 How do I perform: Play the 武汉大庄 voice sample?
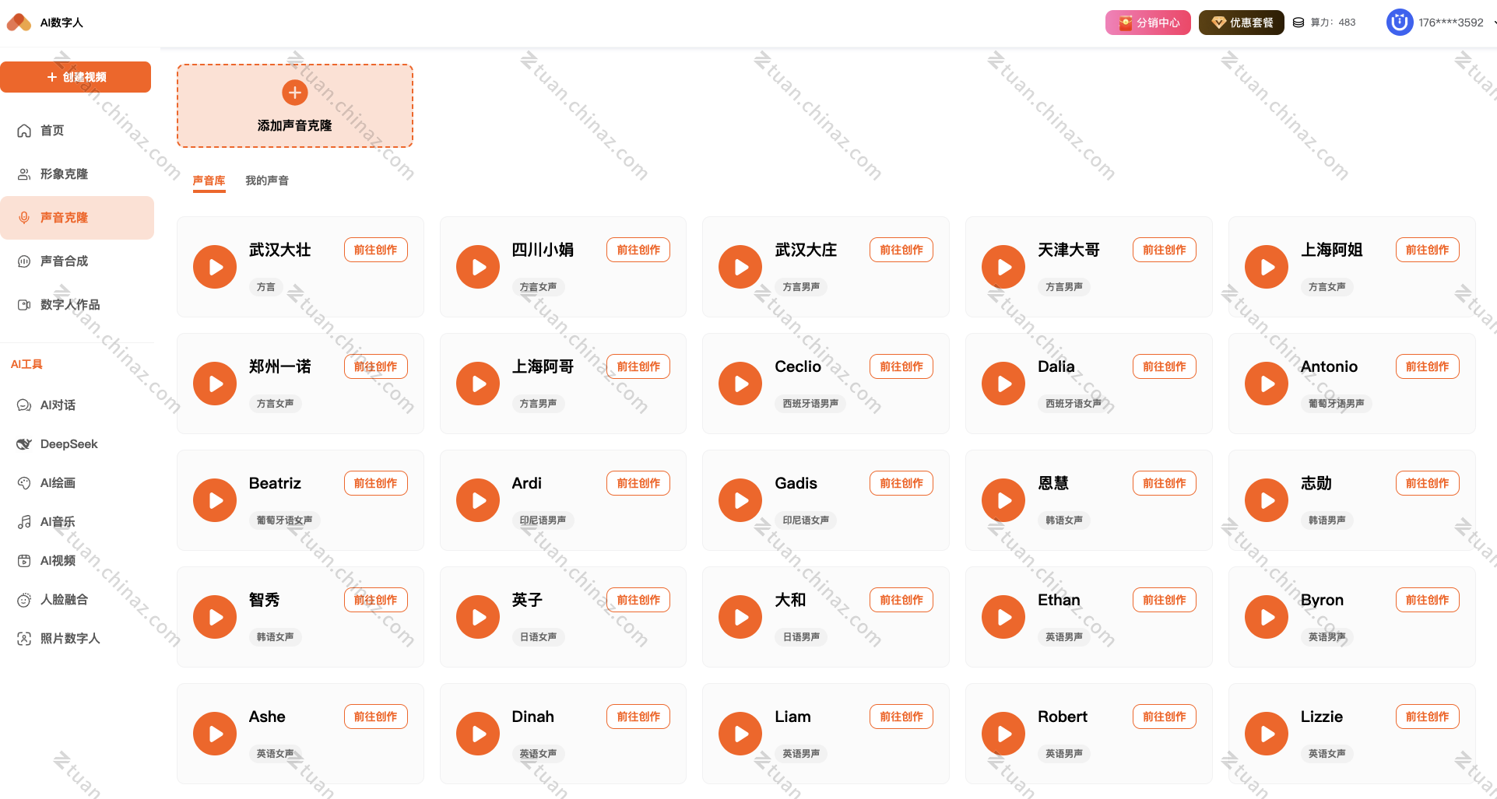740,267
